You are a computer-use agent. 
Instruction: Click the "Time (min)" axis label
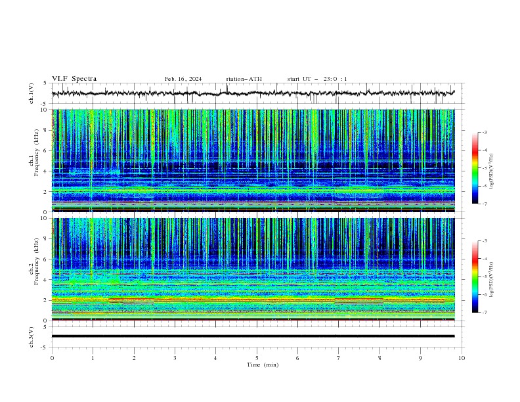point(263,365)
